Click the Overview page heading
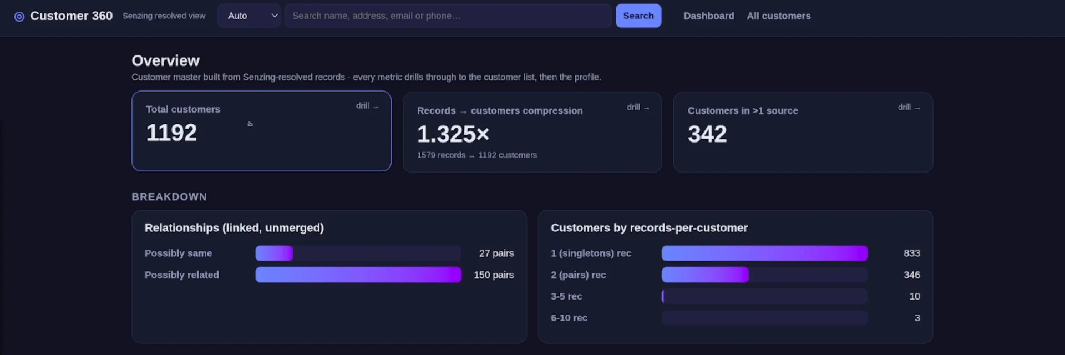1065x355 pixels. pos(165,61)
